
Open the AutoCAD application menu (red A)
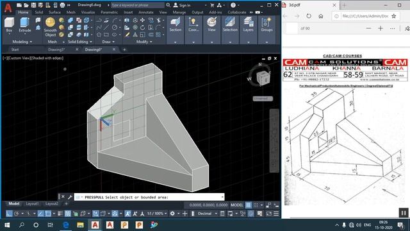click(x=8, y=8)
